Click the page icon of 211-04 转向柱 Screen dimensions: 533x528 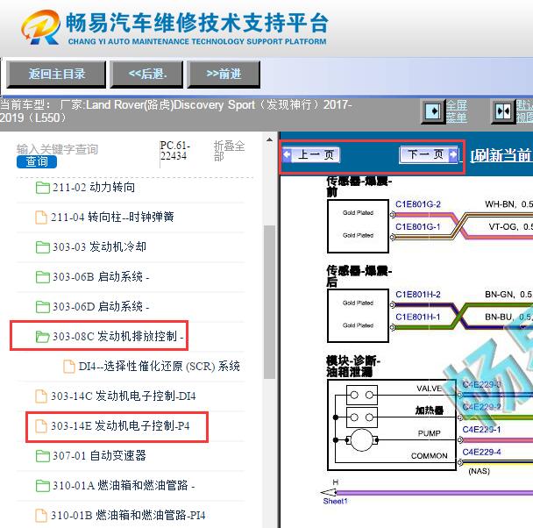coord(41,218)
